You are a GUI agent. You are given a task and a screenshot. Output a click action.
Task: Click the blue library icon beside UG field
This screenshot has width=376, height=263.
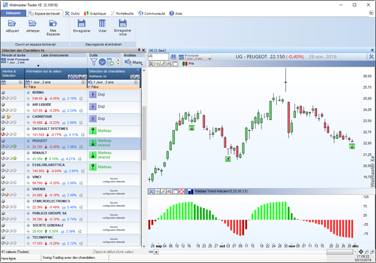tap(173, 57)
